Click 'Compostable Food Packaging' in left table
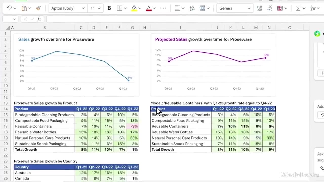The width and height of the screenshot is (324, 182). pos(41,121)
